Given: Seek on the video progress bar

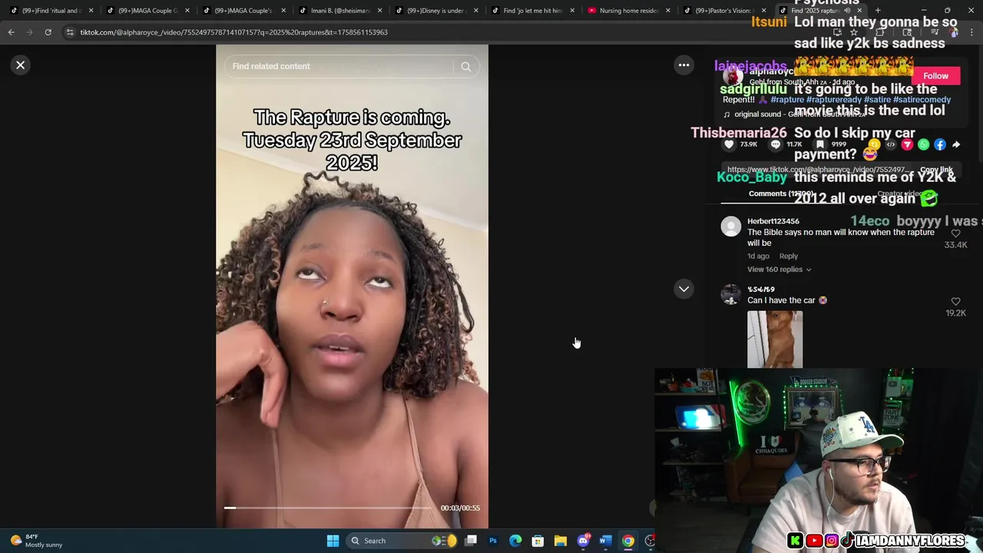Looking at the screenshot, I should tap(327, 508).
